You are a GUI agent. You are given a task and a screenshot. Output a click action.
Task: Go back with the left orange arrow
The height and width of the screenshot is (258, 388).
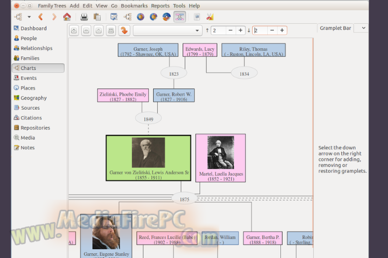40,17
